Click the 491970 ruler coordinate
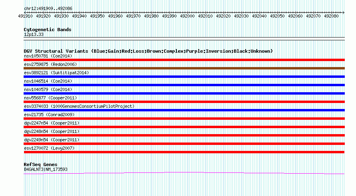This screenshot has width=356, height=196. coord(133,16)
